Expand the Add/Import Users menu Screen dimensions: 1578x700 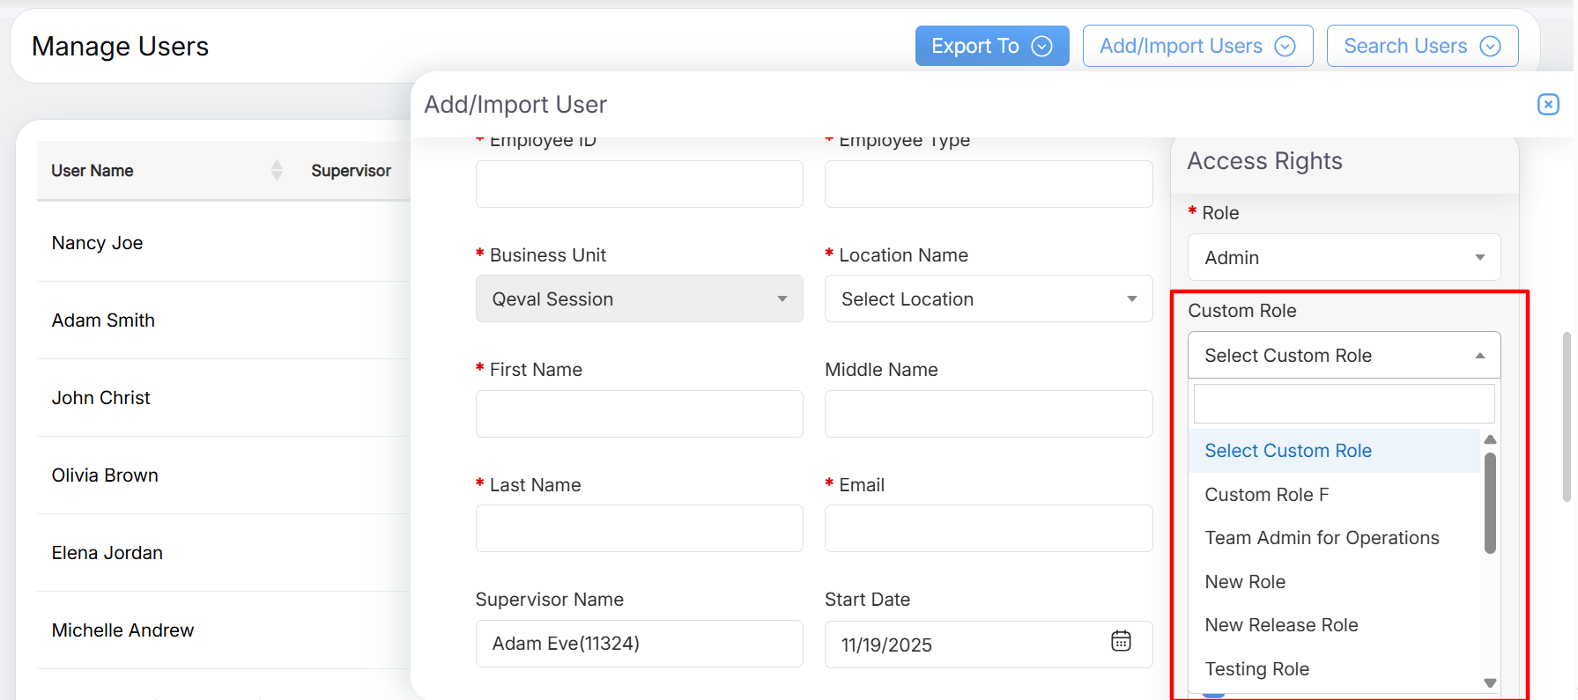click(1196, 46)
